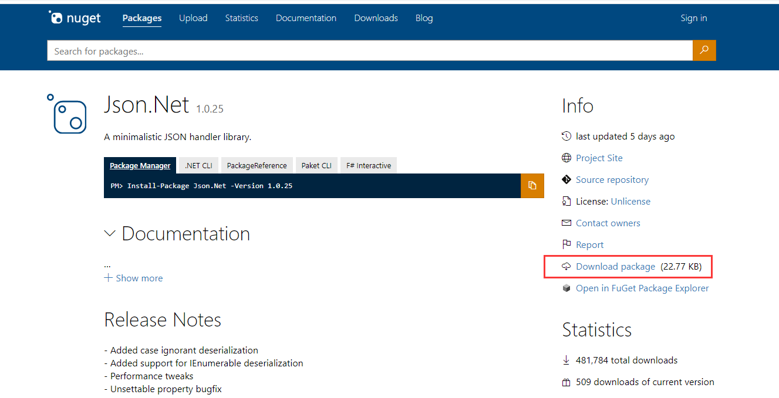
Task: Click the Json.Net package icon
Action: coord(67,114)
